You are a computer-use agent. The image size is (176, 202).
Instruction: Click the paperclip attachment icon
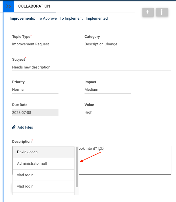tap(14, 127)
